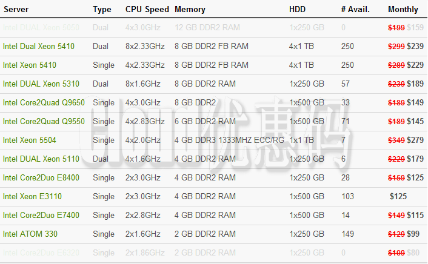The height and width of the screenshot is (264, 428).
Task: Click the Monthly column header
Action: pyautogui.click(x=403, y=9)
